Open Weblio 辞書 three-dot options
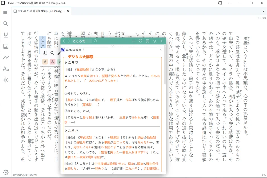Image resolution: width=267 pixels, height=178 pixels. tap(84, 50)
